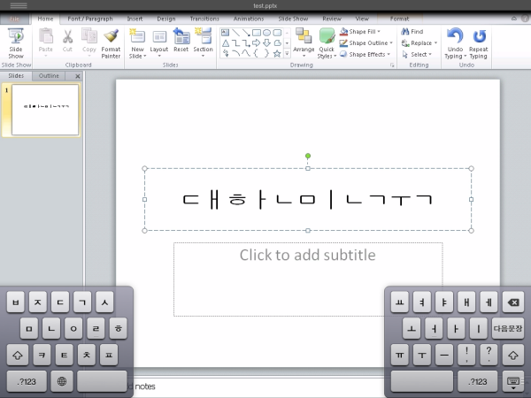Tap the globe language switch key
Viewport: 531px width, 398px height.
(62, 381)
